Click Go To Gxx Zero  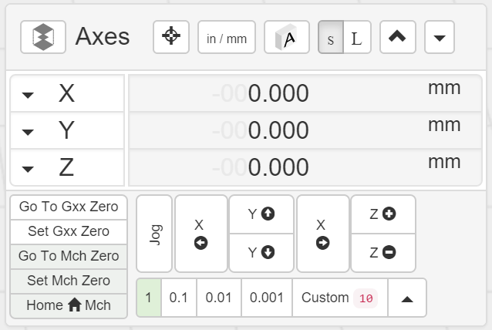click(69, 207)
